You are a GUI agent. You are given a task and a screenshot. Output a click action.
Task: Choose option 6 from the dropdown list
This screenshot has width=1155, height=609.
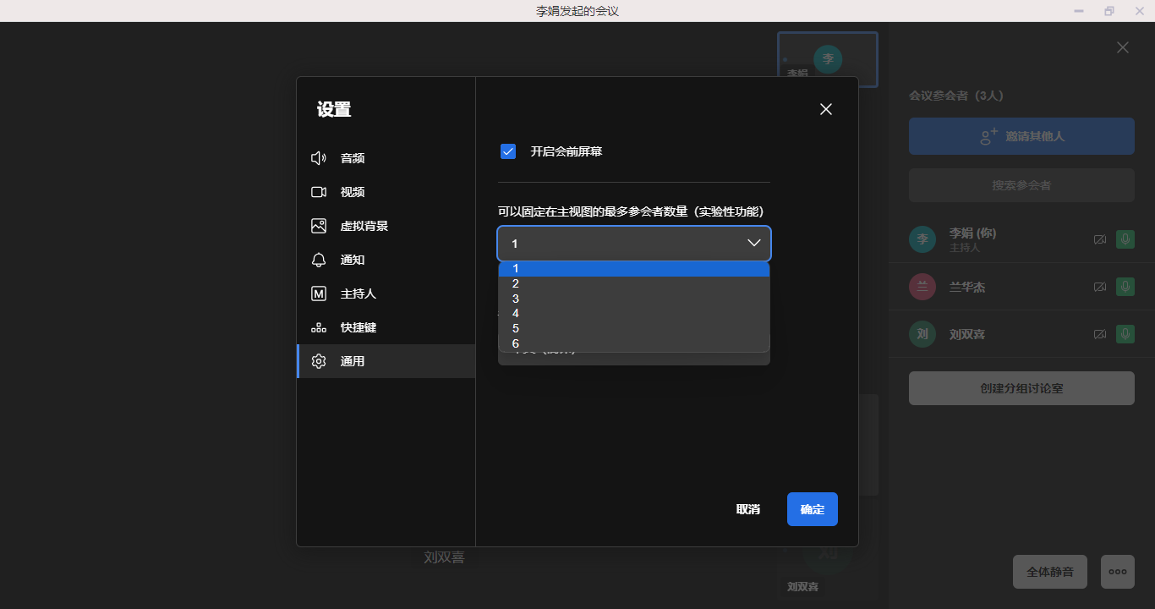516,343
